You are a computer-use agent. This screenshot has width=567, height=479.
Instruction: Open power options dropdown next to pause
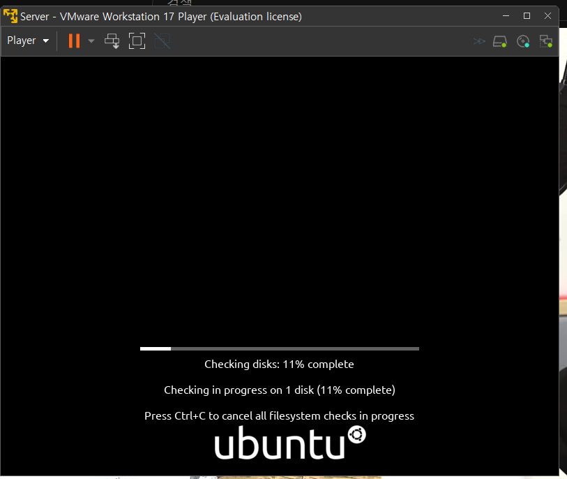pyautogui.click(x=91, y=41)
